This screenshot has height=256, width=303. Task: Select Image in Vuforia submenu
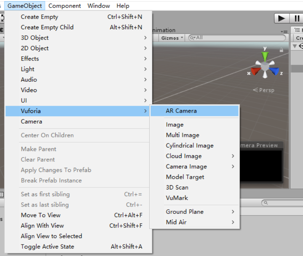pos(195,124)
